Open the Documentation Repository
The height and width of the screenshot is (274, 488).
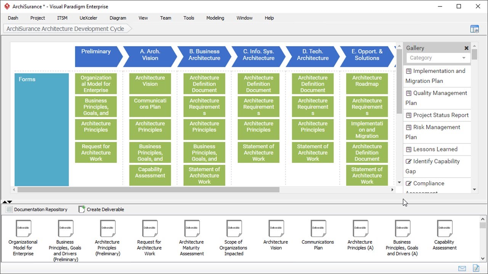[x=37, y=209]
